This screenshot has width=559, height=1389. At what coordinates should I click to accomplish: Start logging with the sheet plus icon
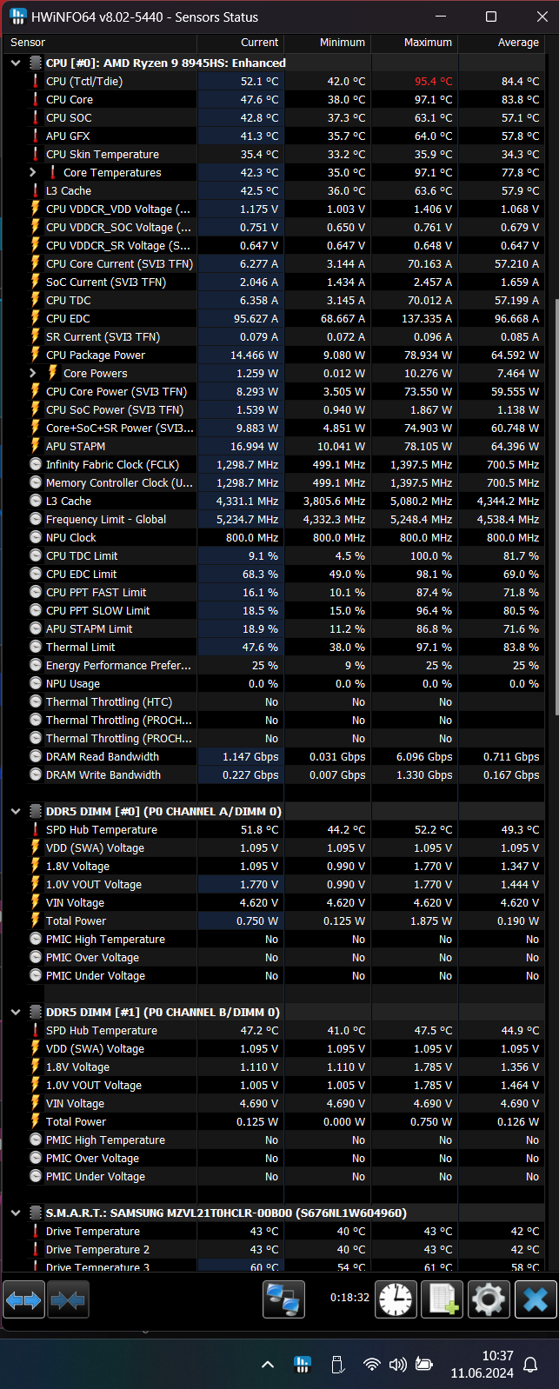[x=442, y=1300]
